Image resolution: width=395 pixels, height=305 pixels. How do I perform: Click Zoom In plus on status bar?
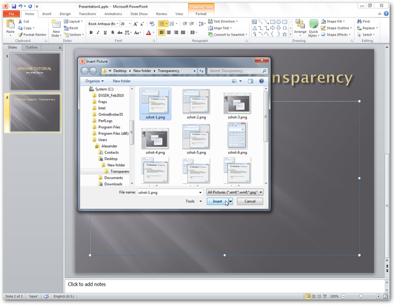tap(378, 296)
